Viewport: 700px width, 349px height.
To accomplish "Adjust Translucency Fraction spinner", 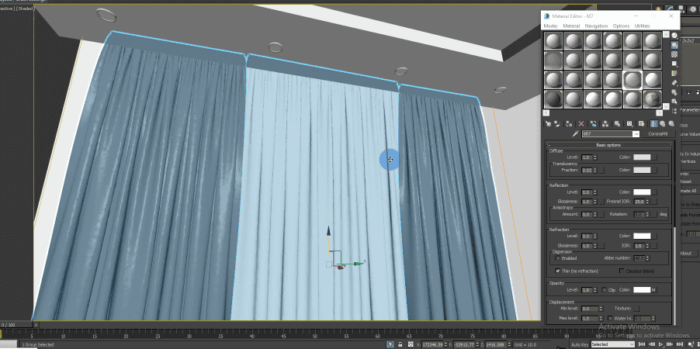I will 595,170.
